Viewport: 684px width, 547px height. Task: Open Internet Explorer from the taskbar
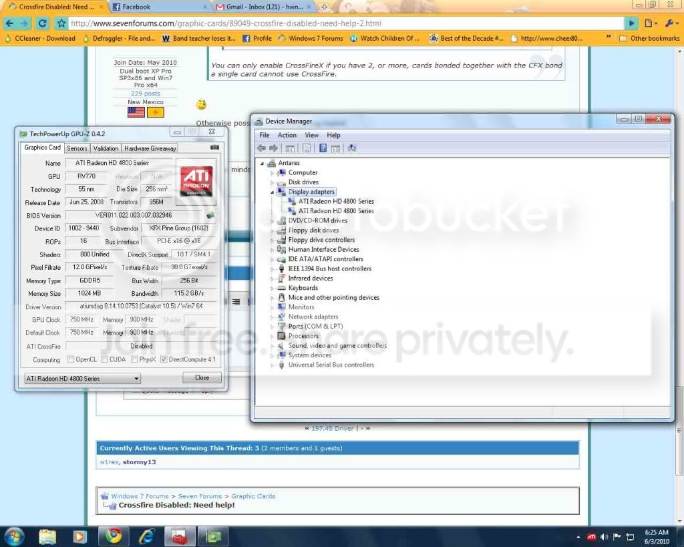pyautogui.click(x=146, y=536)
